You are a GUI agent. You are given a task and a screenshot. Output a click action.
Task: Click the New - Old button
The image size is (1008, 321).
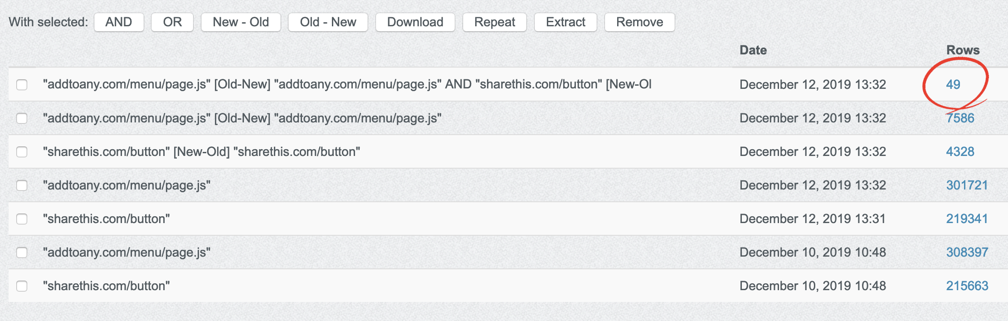(241, 22)
